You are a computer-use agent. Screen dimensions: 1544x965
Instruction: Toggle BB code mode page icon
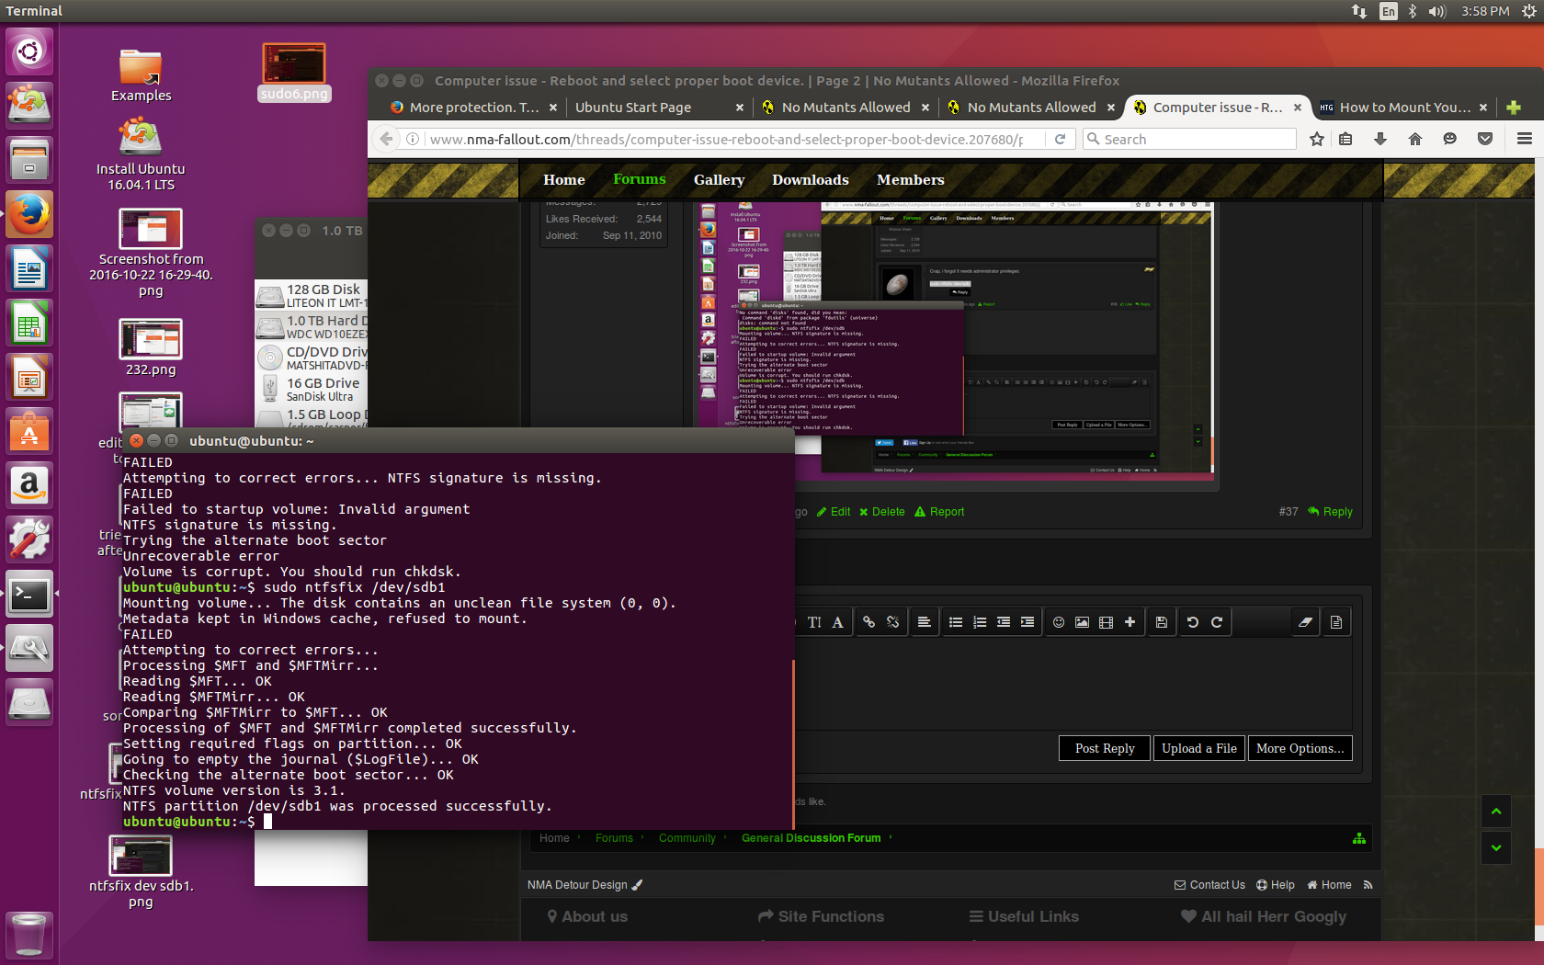pyautogui.click(x=1336, y=622)
